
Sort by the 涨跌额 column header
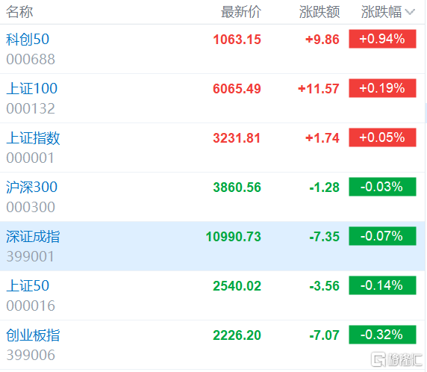(x=320, y=12)
